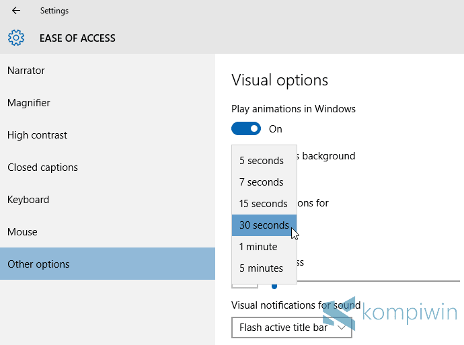
Task: Click the Other options sidebar item
Action: pyautogui.click(x=38, y=264)
